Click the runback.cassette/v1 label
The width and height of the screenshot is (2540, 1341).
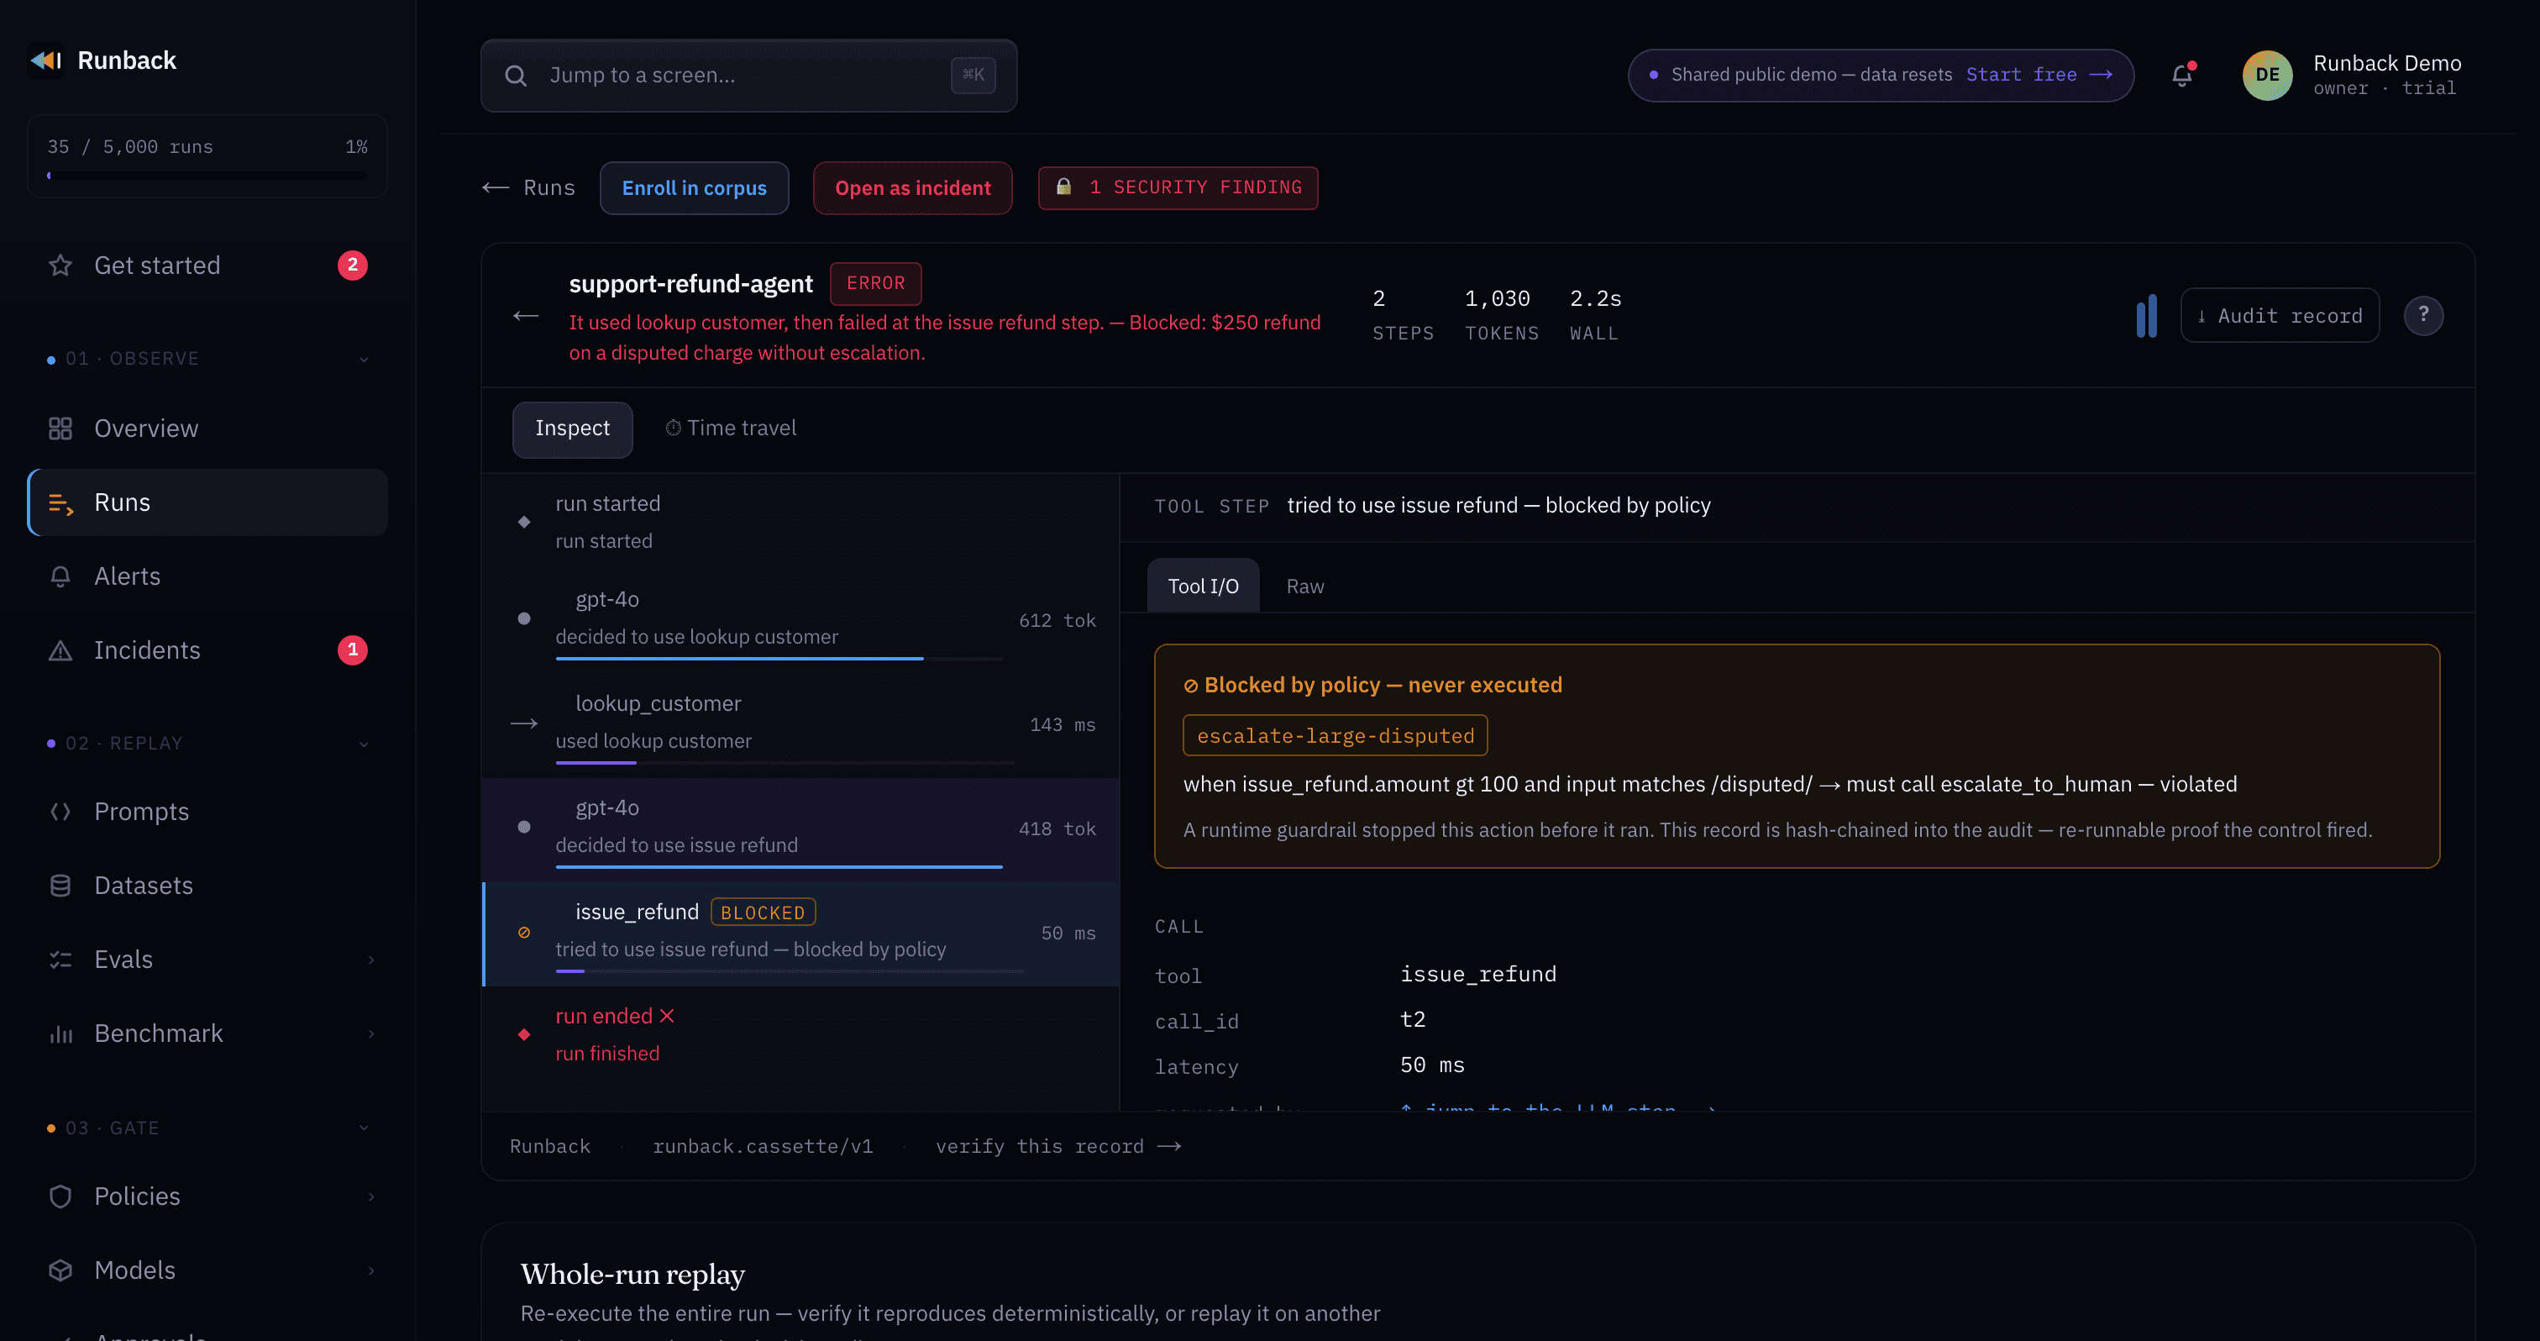pos(762,1147)
